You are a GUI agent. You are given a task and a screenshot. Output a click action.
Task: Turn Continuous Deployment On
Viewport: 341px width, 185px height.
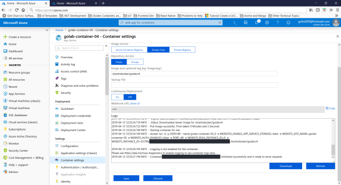(x=118, y=97)
